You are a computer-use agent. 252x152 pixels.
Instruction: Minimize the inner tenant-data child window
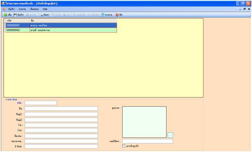click(x=240, y=9)
